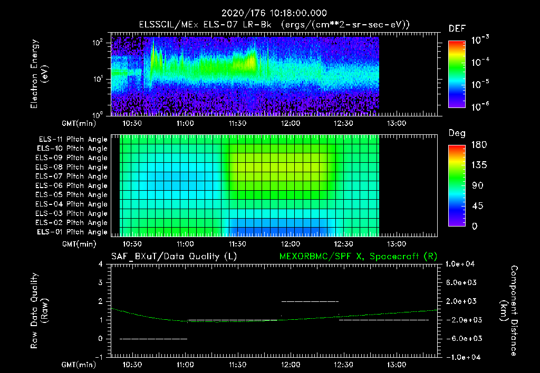
Task: Select the ELS-02 Pitch Angle row label
Action: (72, 223)
